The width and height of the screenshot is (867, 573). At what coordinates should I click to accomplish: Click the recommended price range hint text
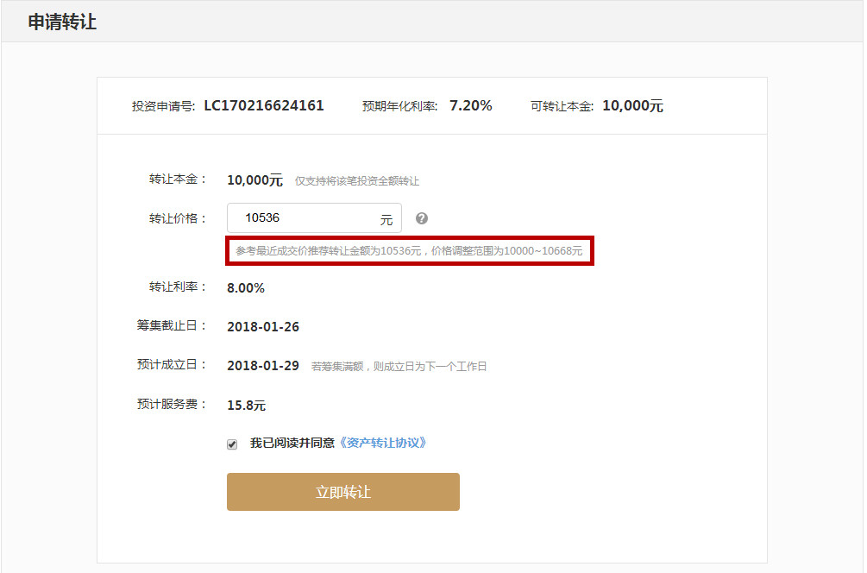[x=409, y=251]
